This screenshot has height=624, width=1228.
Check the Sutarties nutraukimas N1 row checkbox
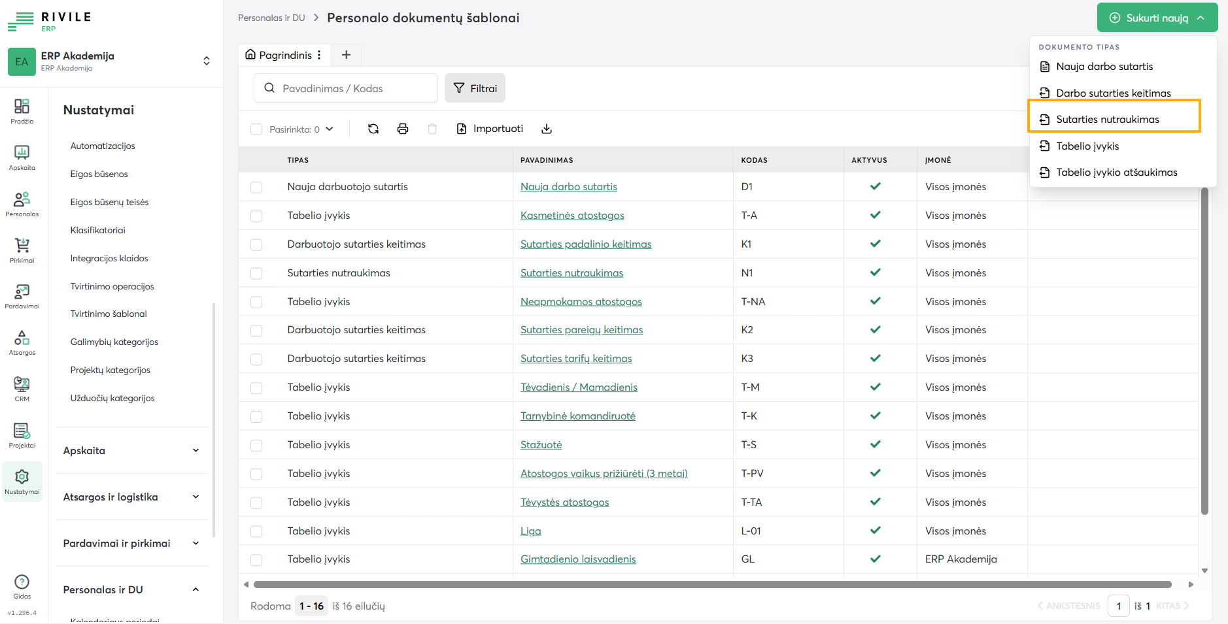[256, 273]
